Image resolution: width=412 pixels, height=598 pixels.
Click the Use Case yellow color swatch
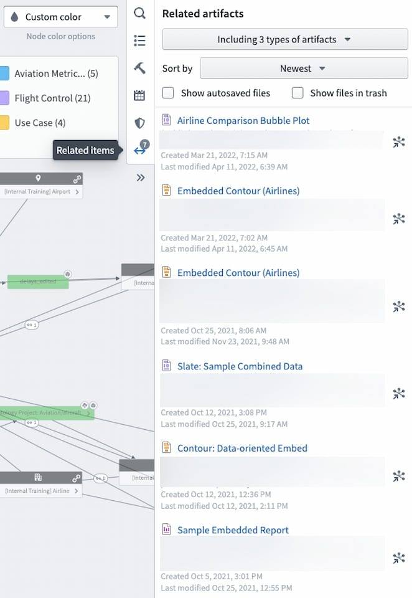(4, 123)
